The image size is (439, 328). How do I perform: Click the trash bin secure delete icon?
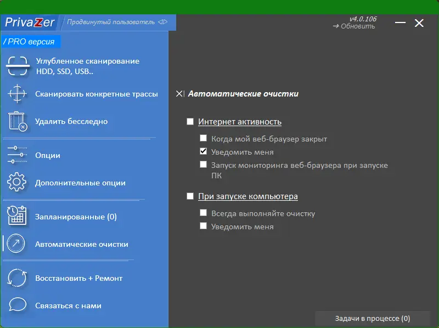click(17, 121)
